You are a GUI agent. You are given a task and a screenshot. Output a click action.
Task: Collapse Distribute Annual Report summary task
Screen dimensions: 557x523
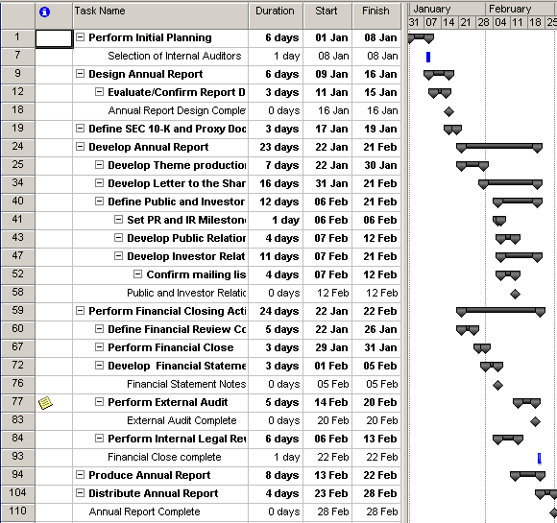pyautogui.click(x=81, y=493)
